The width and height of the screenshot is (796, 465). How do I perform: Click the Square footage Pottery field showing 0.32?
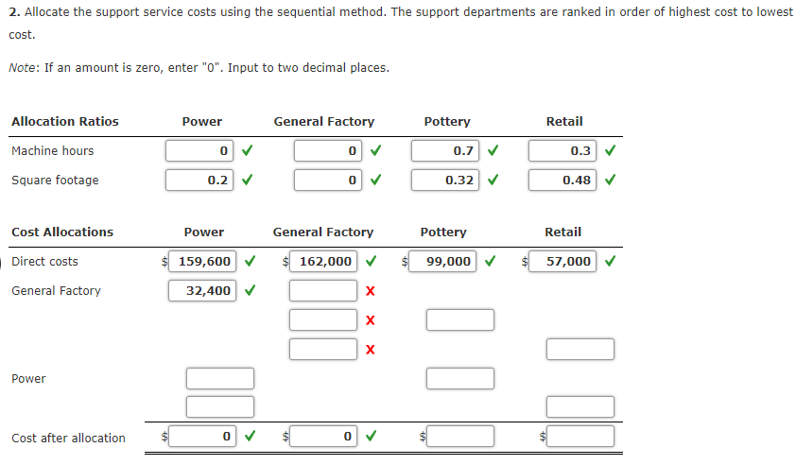point(445,181)
